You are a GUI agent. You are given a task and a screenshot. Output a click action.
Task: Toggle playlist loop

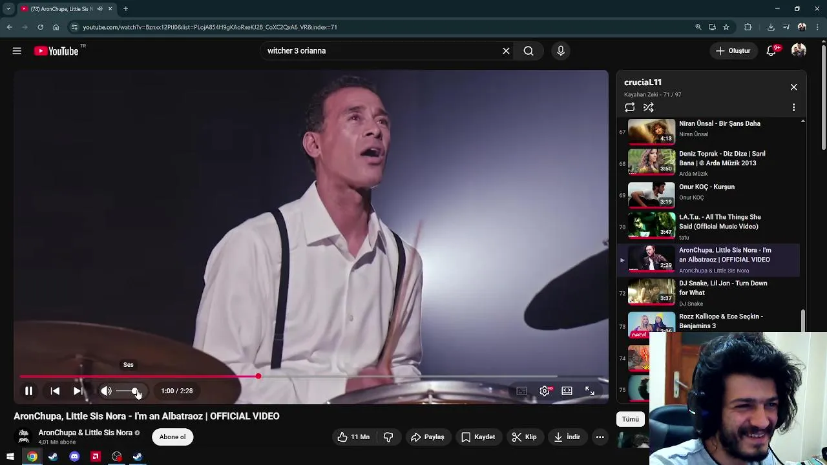click(x=629, y=108)
